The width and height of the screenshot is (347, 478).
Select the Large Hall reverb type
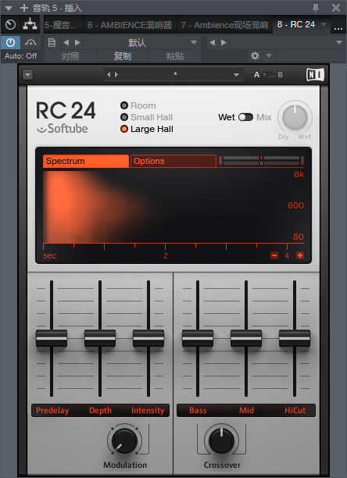pos(147,129)
